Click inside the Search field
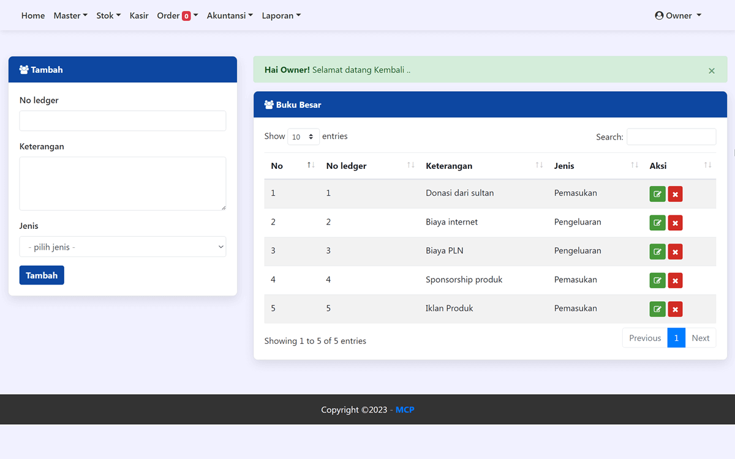 [671, 136]
